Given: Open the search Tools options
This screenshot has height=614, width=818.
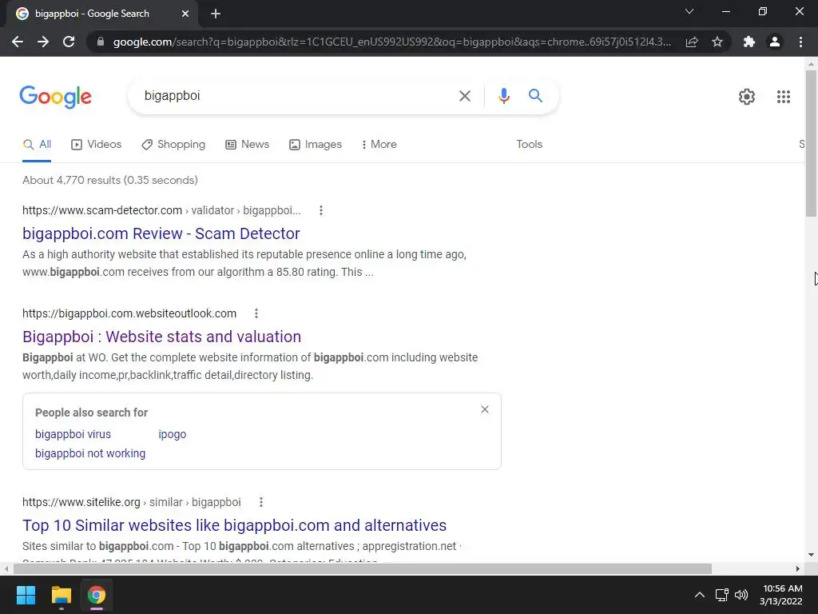Looking at the screenshot, I should click(x=529, y=145).
